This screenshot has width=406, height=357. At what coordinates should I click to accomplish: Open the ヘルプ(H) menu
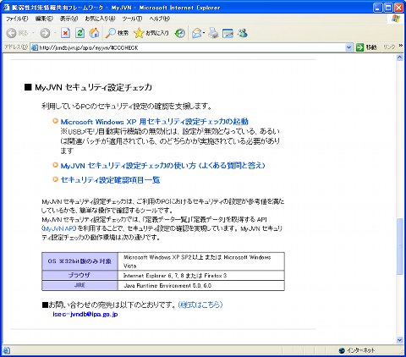160,19
